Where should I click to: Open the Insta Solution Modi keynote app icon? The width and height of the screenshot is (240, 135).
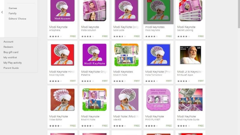(94, 10)
